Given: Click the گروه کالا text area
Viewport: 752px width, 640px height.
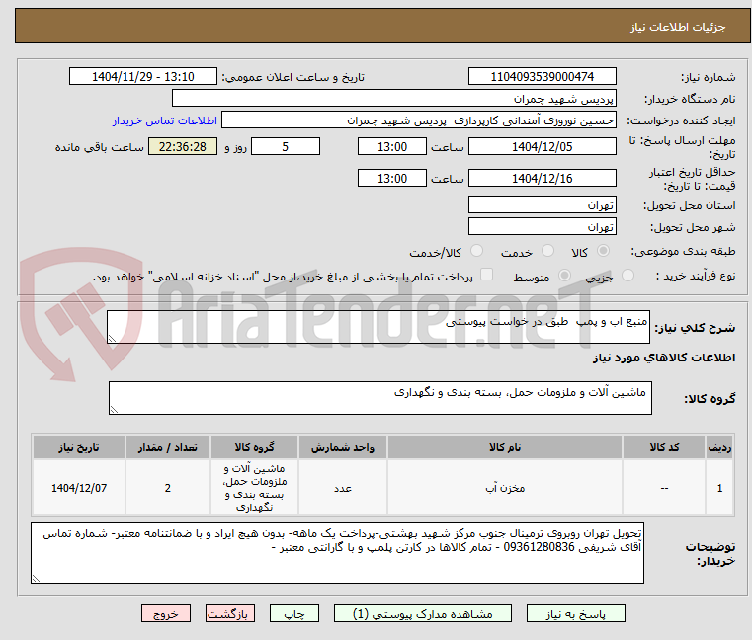Looking at the screenshot, I should coord(380,398).
